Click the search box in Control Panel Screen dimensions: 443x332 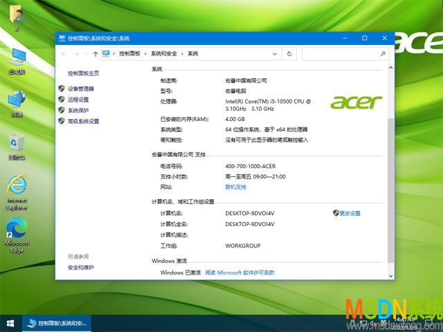pyautogui.click(x=345, y=54)
